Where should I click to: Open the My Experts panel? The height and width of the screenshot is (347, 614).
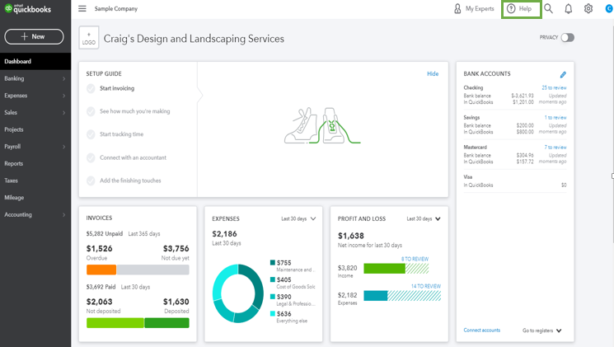[x=473, y=8]
